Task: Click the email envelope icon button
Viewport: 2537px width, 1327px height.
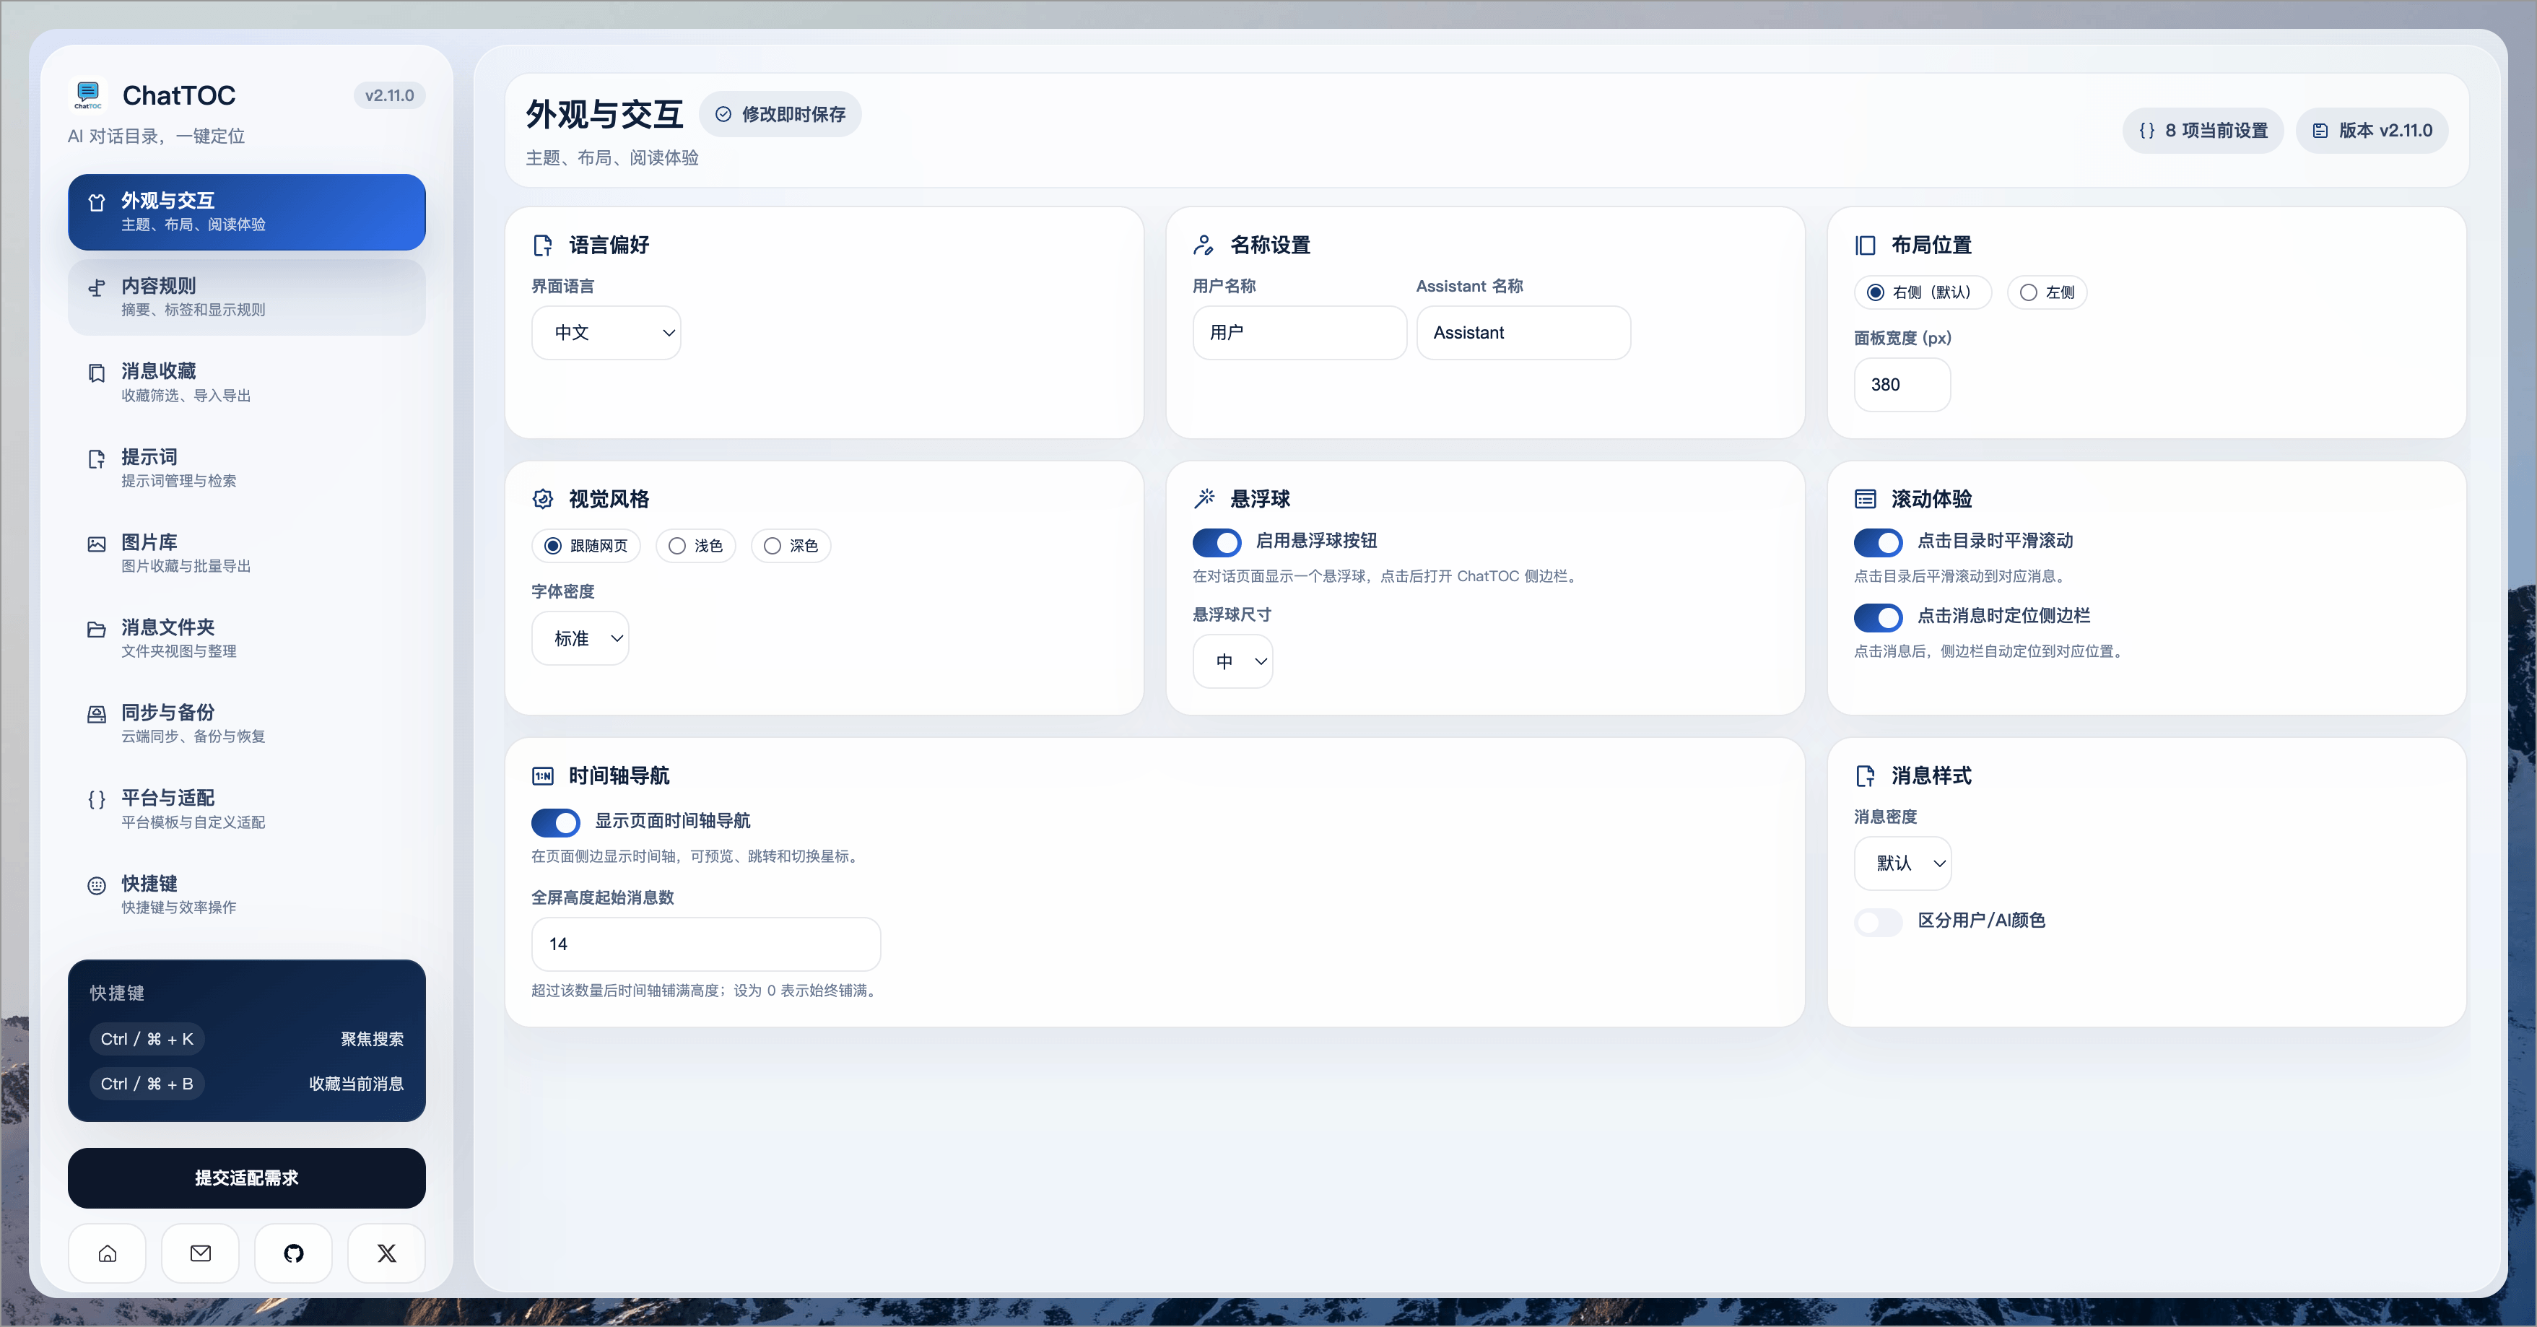Action: tap(200, 1253)
